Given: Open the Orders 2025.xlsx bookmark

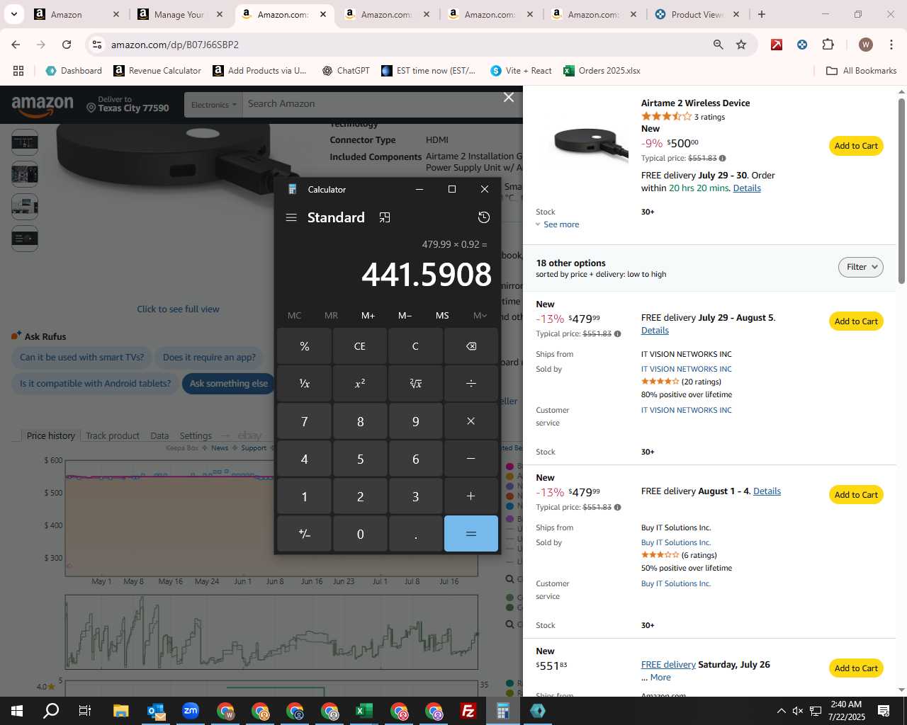Looking at the screenshot, I should 602,71.
